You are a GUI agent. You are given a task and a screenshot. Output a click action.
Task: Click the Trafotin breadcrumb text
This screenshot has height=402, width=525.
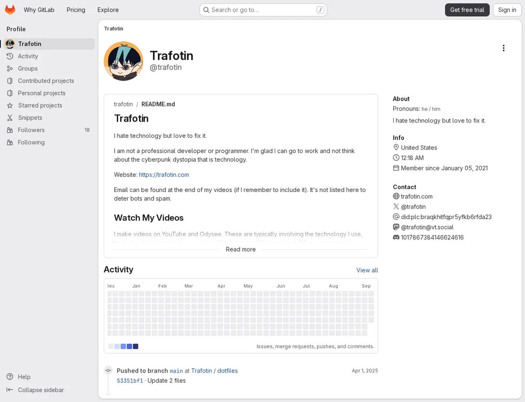[x=114, y=28]
